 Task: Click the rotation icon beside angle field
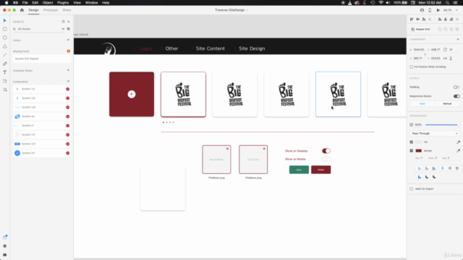[x=445, y=50]
